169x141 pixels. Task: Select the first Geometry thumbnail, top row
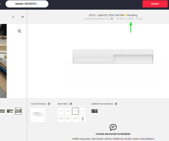tap(61, 111)
